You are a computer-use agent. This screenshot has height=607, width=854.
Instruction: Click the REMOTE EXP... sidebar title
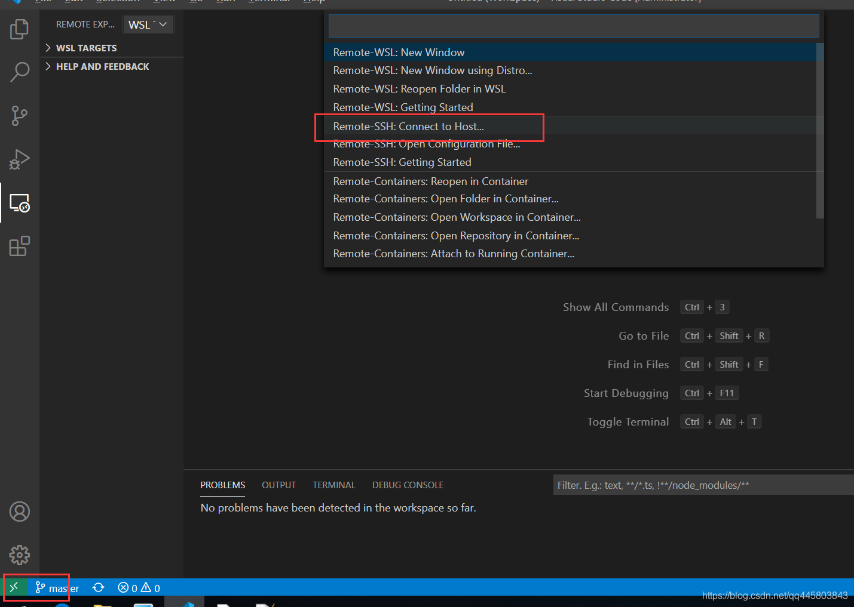tap(85, 24)
